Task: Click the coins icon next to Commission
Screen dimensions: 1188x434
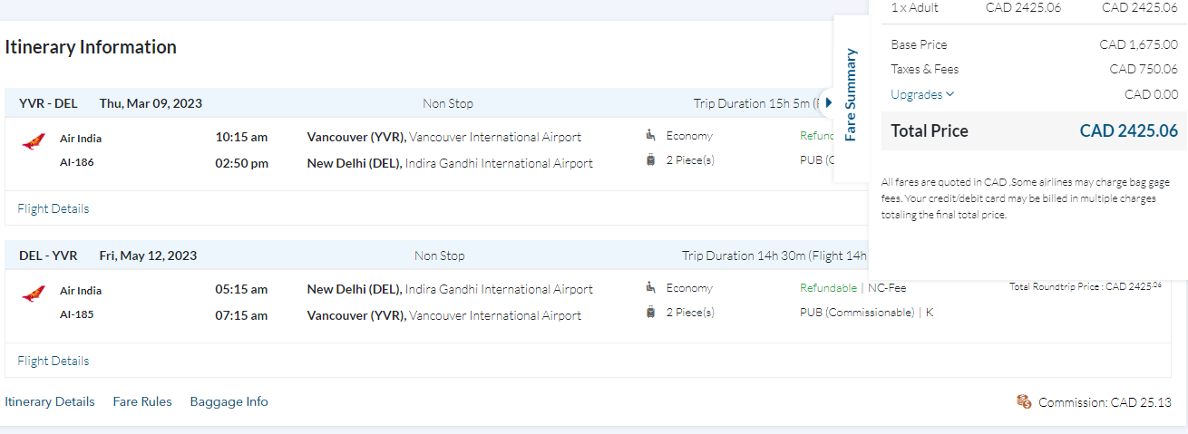Action: 1025,401
